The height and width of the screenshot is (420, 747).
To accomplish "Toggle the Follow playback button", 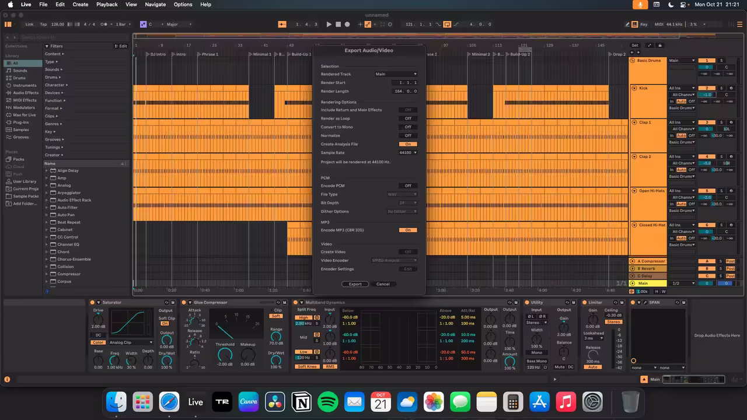I will 282,24.
